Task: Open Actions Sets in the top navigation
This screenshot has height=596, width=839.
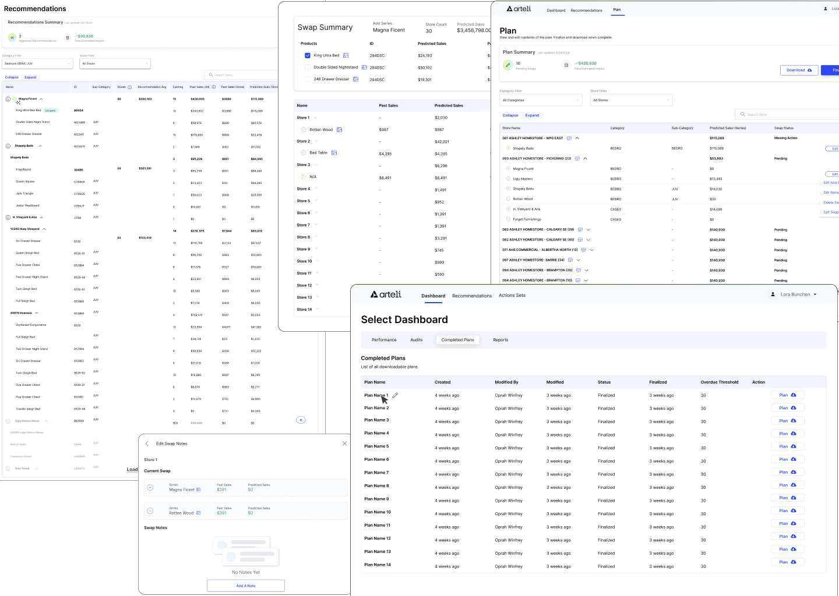Action: (512, 296)
